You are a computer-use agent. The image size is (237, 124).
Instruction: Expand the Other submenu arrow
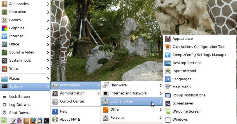point(161,110)
